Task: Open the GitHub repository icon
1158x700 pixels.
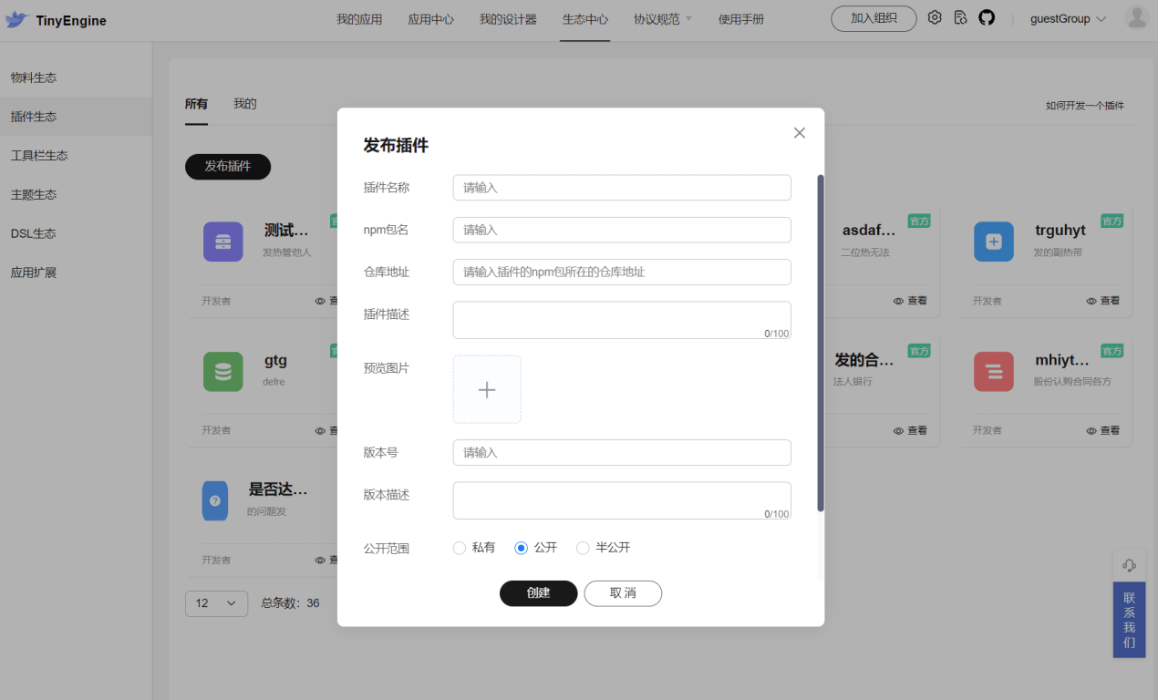Action: pyautogui.click(x=987, y=16)
